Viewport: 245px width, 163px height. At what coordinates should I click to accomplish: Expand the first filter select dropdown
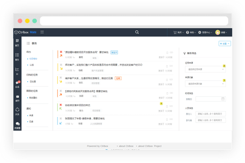(206, 69)
